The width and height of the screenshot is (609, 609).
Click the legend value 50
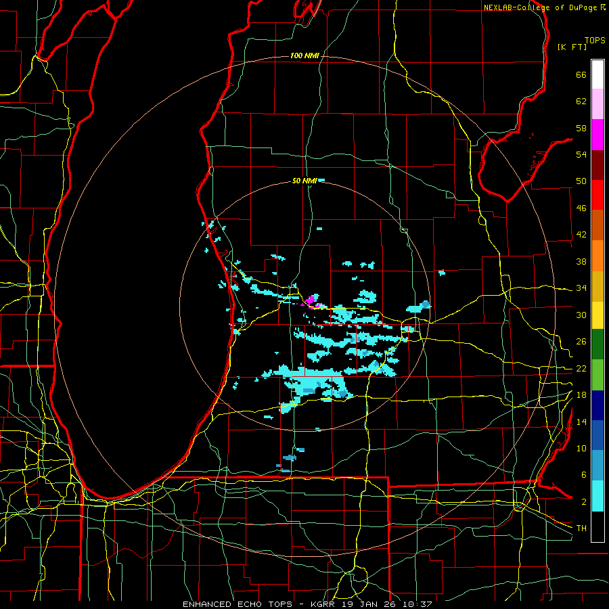click(581, 181)
